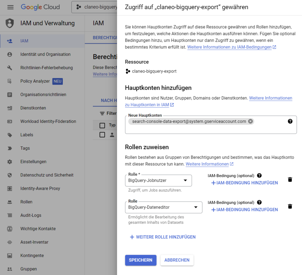
Task: Click the Labels tag icon
Action: coord(10,135)
